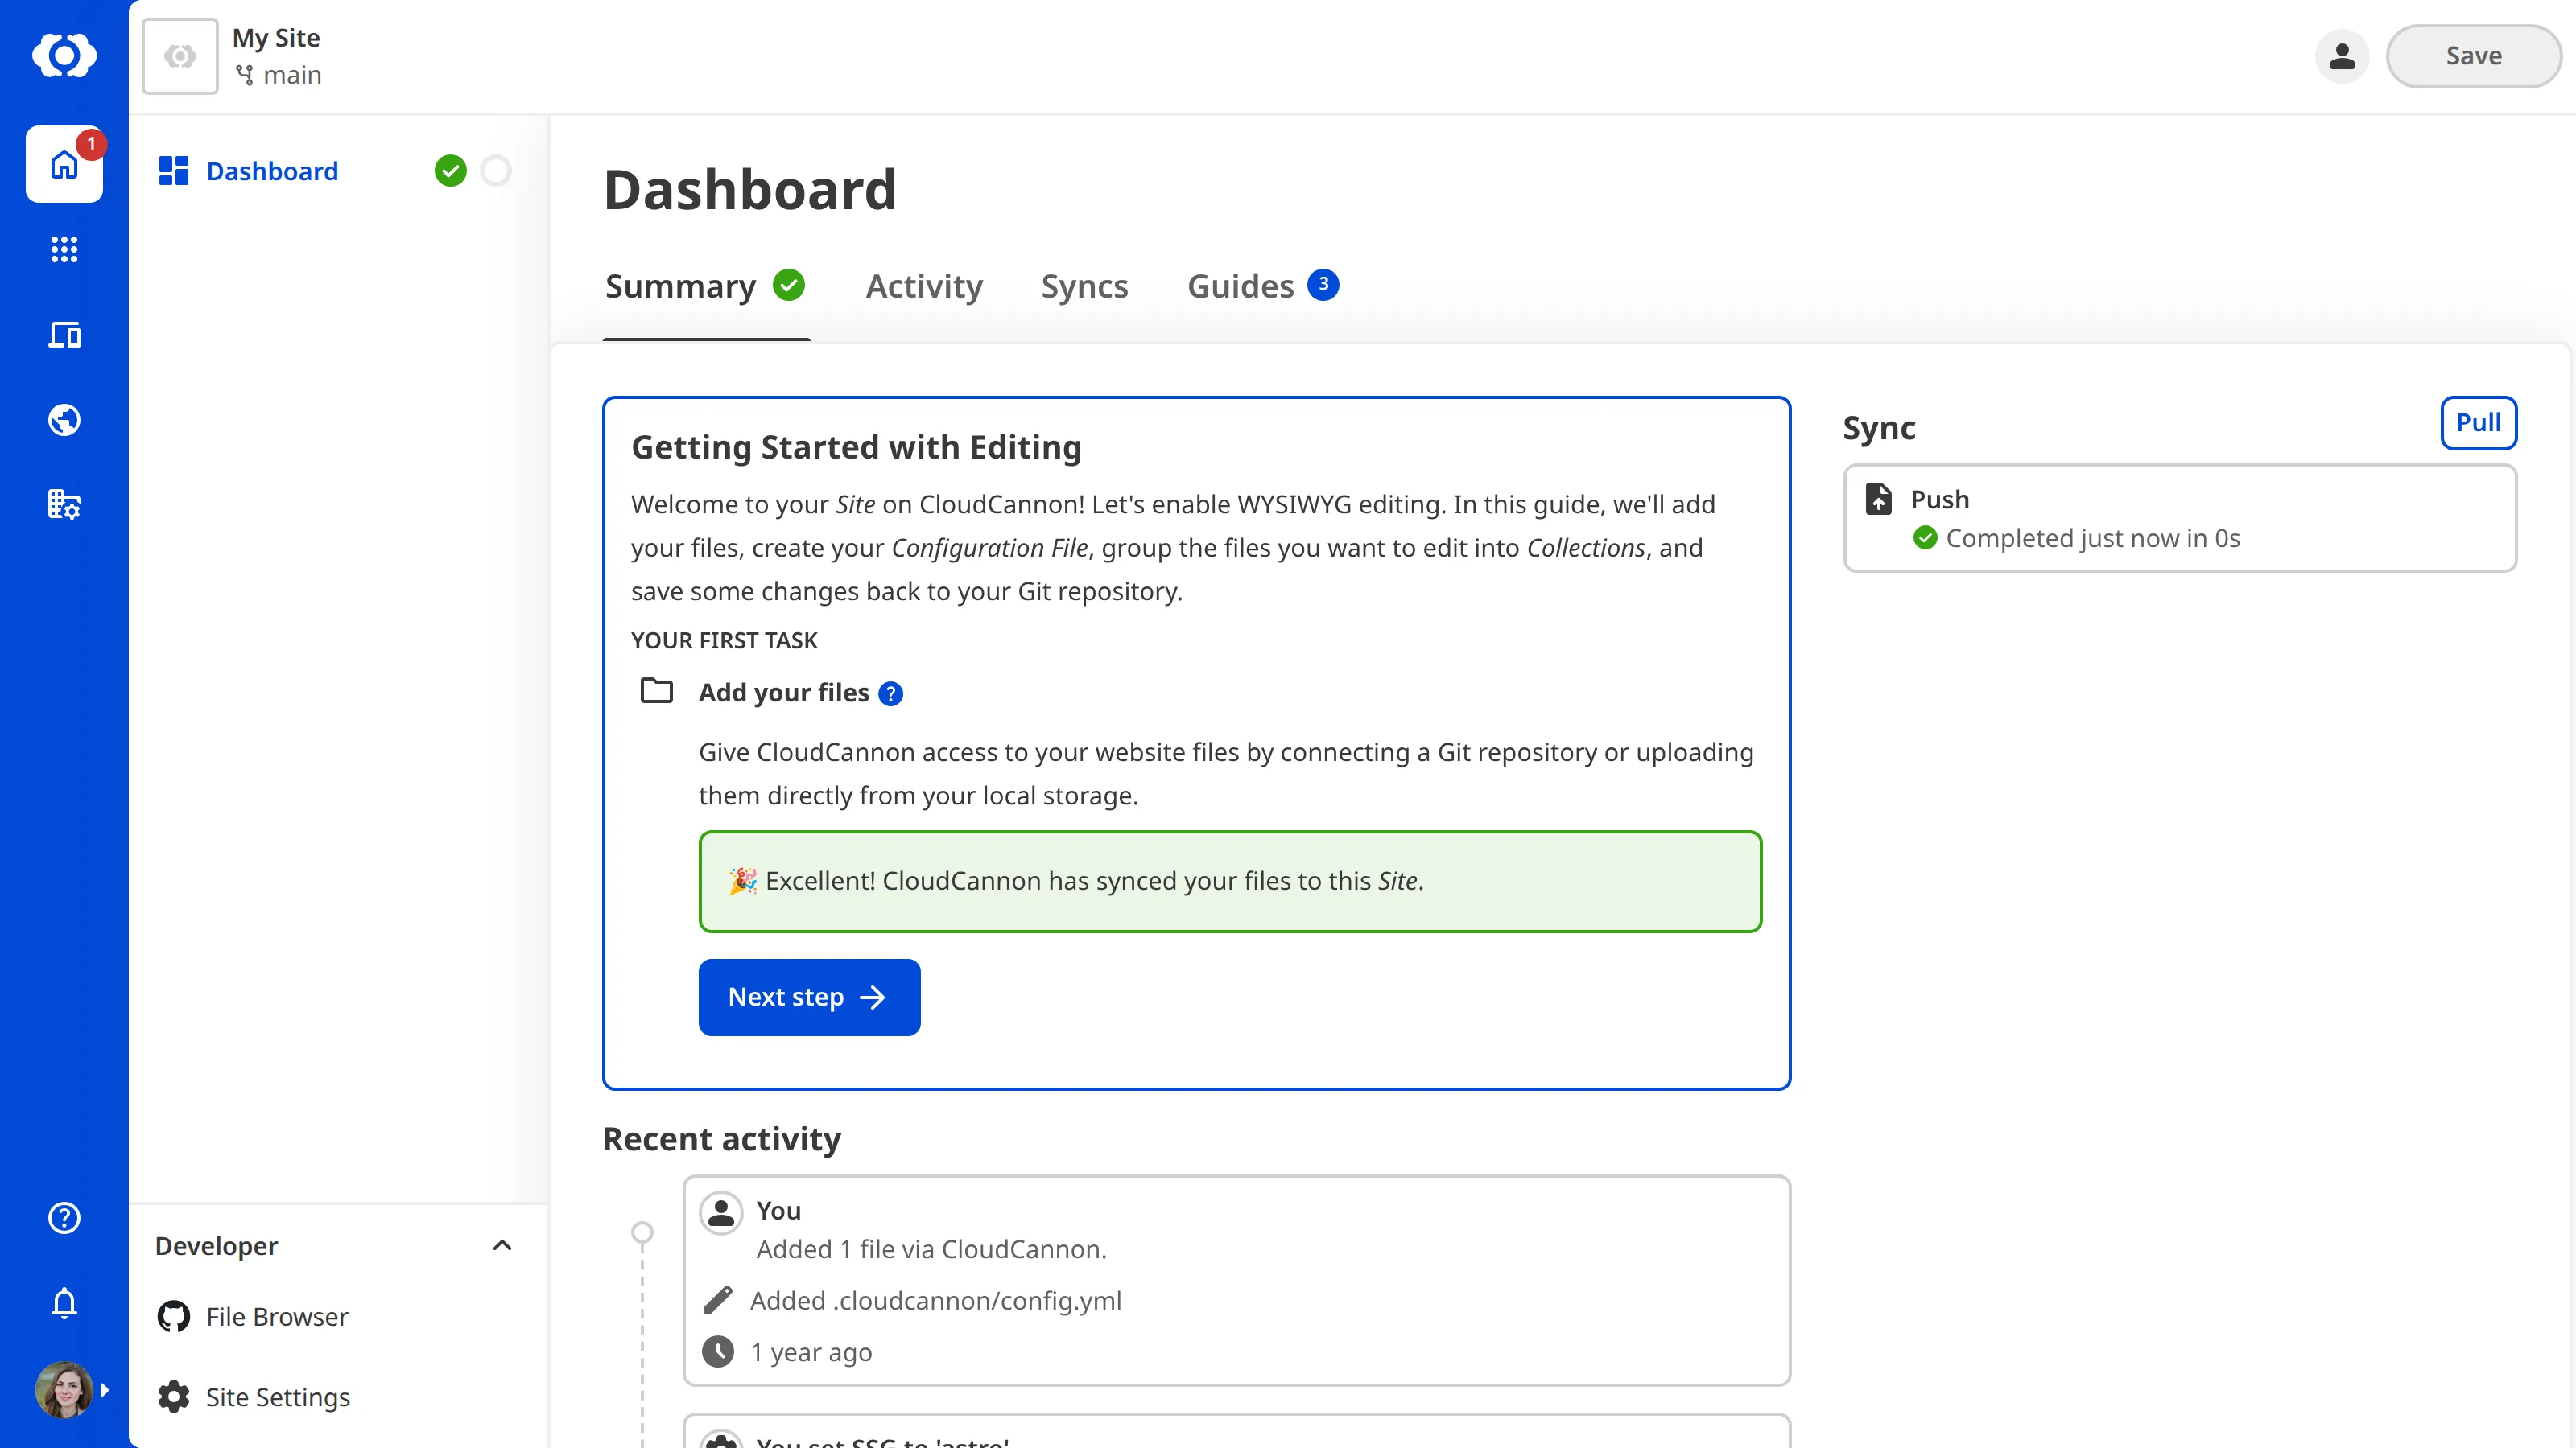Open the globe hosting icon in sidebar
The width and height of the screenshot is (2576, 1448).
pos(64,420)
